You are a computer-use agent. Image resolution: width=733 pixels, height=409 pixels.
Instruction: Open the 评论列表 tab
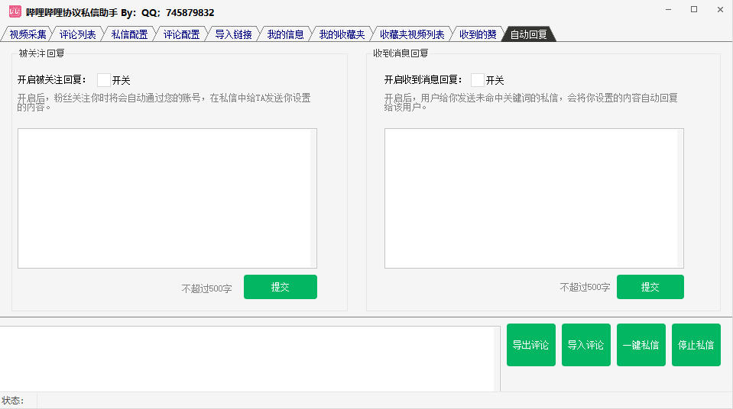[x=77, y=34]
